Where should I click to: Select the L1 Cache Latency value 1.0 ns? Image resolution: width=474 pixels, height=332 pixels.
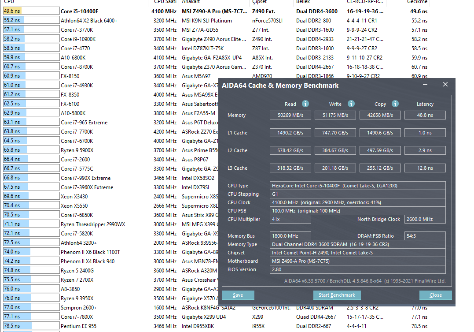[x=425, y=133]
